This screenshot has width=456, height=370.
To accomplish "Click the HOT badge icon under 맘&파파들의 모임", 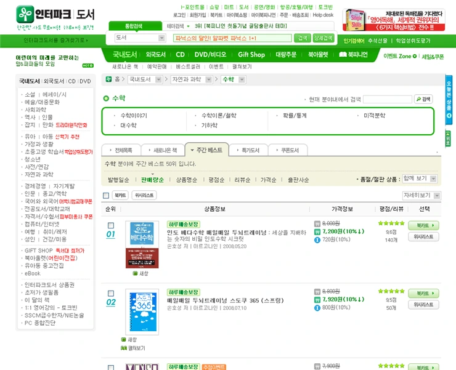I will (x=88, y=65).
